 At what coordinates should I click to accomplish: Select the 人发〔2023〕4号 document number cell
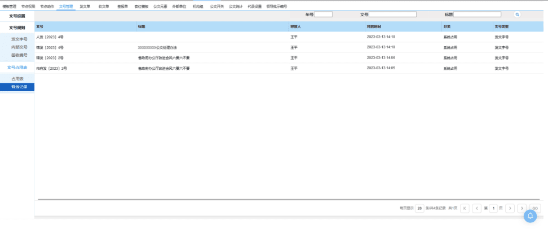pyautogui.click(x=50, y=37)
